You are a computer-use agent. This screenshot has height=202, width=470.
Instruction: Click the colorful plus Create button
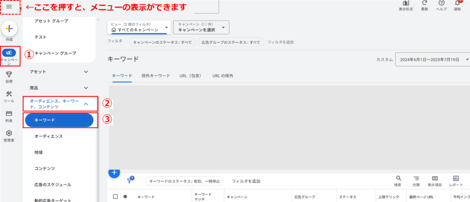click(x=9, y=29)
